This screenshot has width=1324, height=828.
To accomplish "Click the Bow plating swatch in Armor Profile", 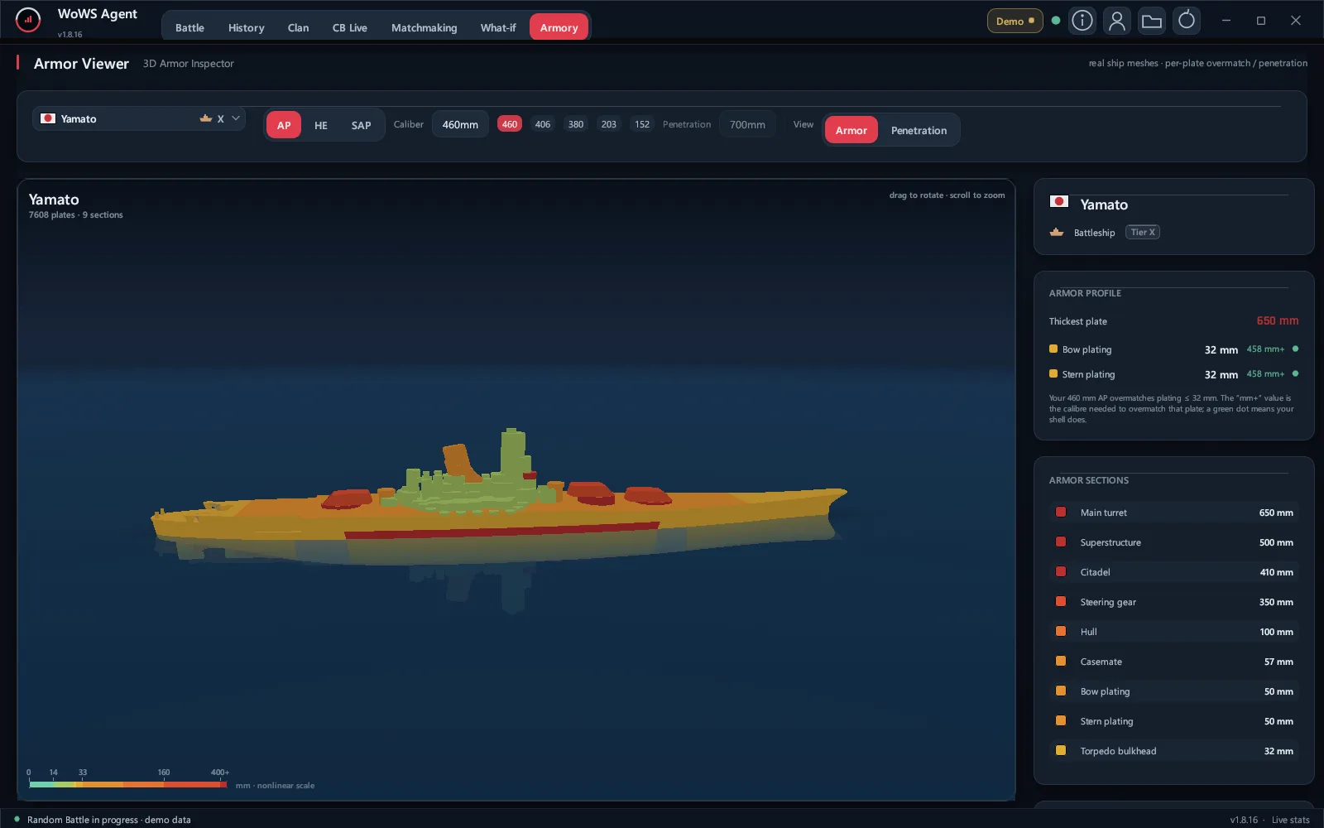I will (x=1053, y=349).
